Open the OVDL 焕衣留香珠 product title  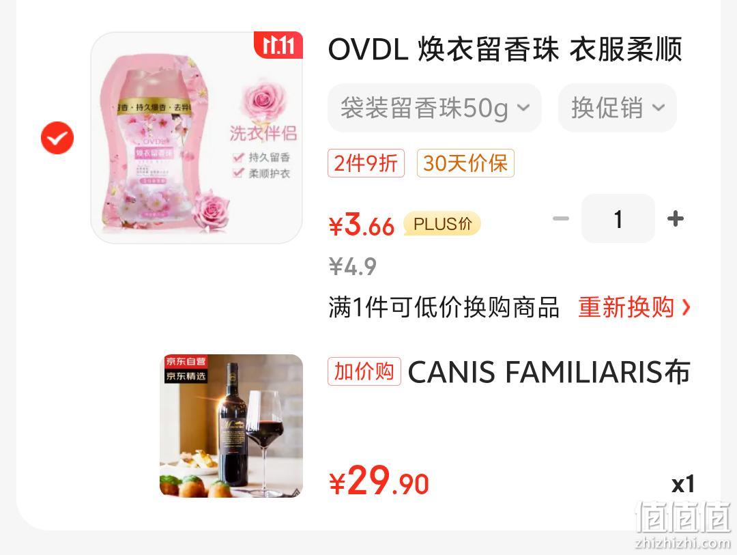[x=505, y=49]
